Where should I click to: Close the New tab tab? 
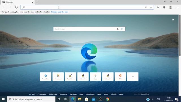pyautogui.click(x=33, y=2)
